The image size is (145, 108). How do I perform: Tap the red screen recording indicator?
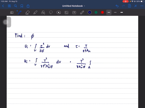[125, 1]
